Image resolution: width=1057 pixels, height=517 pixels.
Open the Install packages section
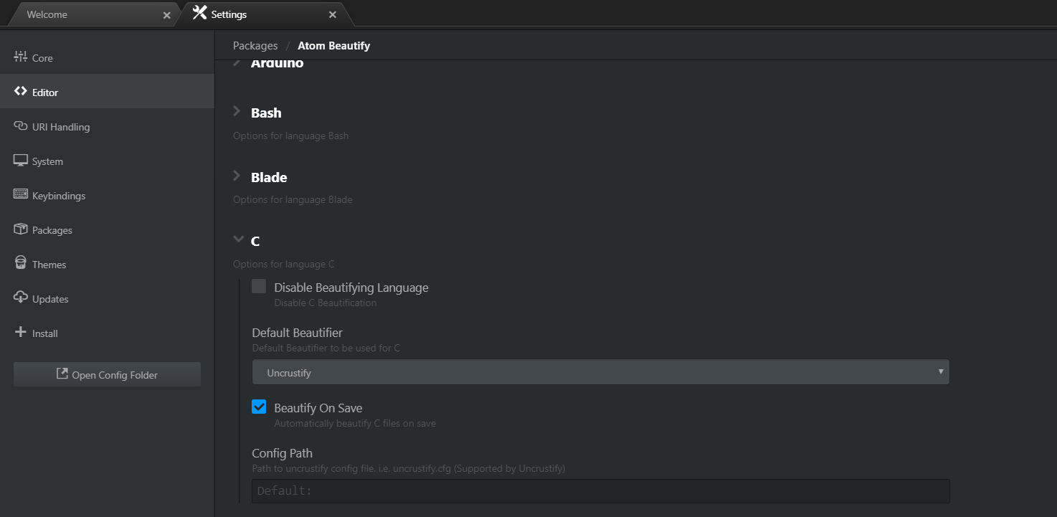43,333
